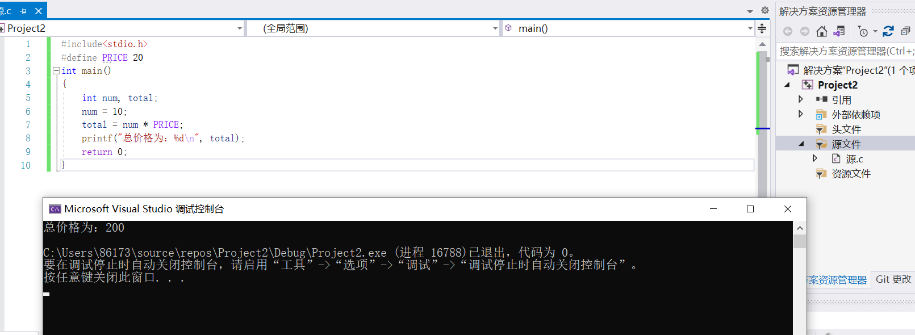The image size is (915, 335).
Task: Click the debug console scrollbar thumb
Action: tap(800, 241)
